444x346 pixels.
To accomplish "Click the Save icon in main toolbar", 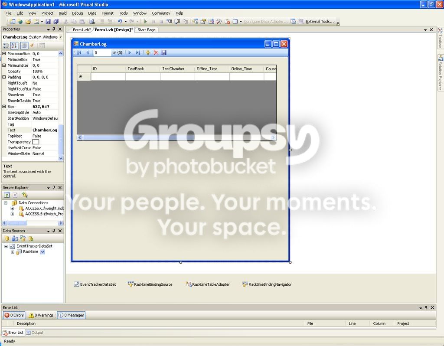I will [48, 22].
